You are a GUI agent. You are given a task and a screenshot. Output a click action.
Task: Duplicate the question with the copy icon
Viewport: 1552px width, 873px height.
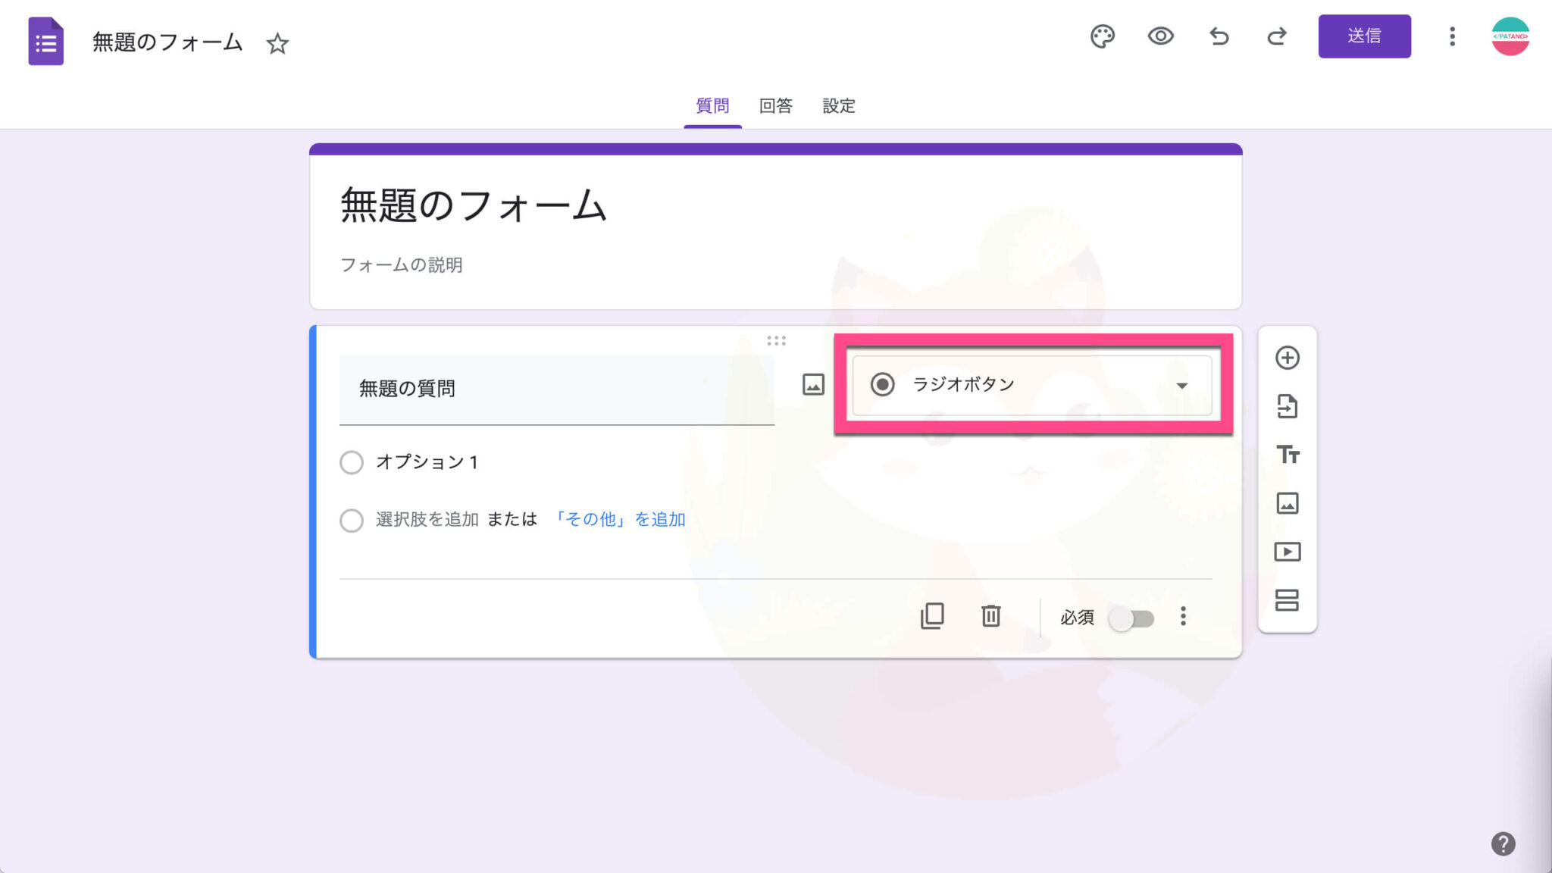tap(933, 616)
